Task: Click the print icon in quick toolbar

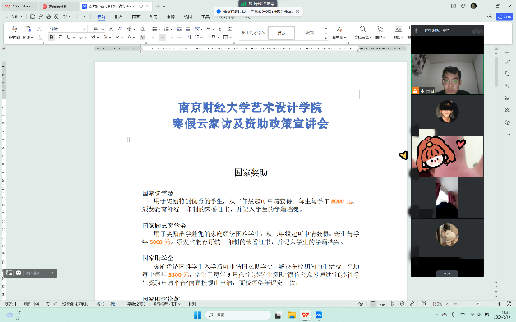Action: (48, 16)
